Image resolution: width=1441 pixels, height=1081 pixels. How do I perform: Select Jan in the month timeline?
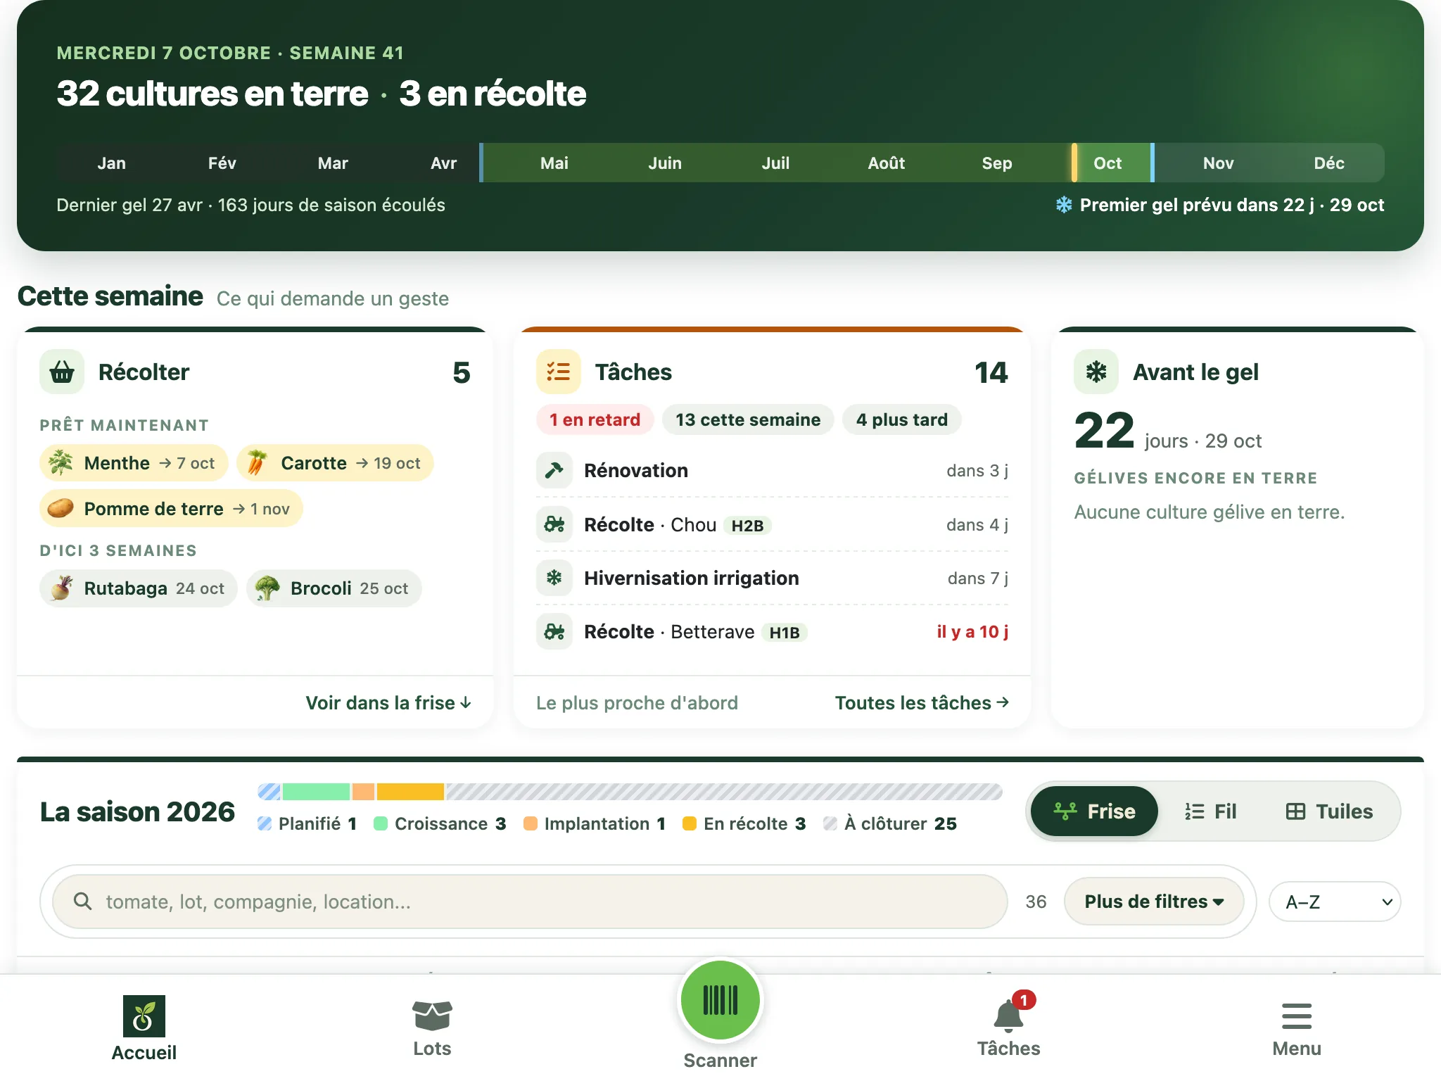coord(111,163)
